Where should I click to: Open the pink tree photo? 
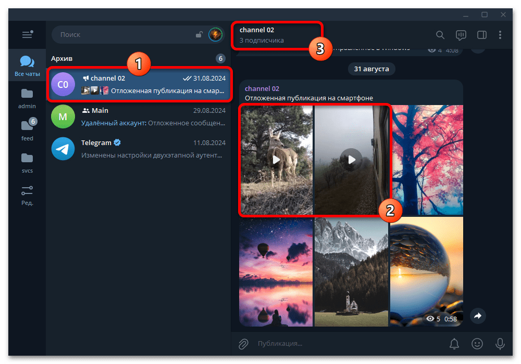(x=427, y=160)
